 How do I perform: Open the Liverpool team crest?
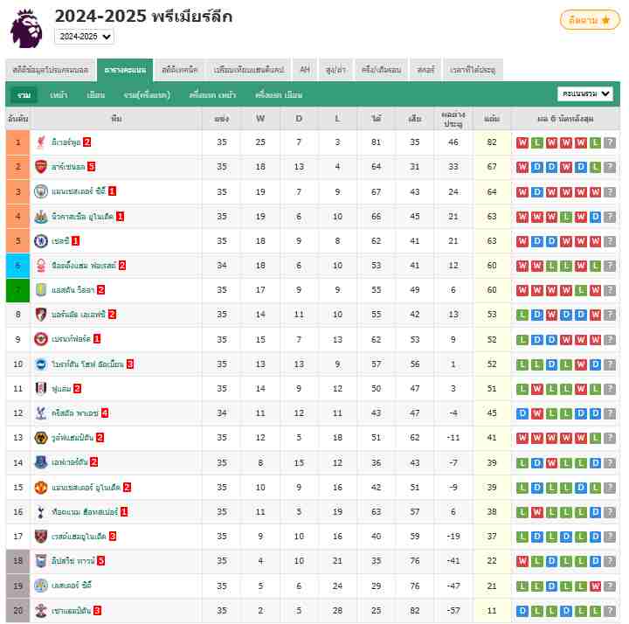(x=40, y=142)
